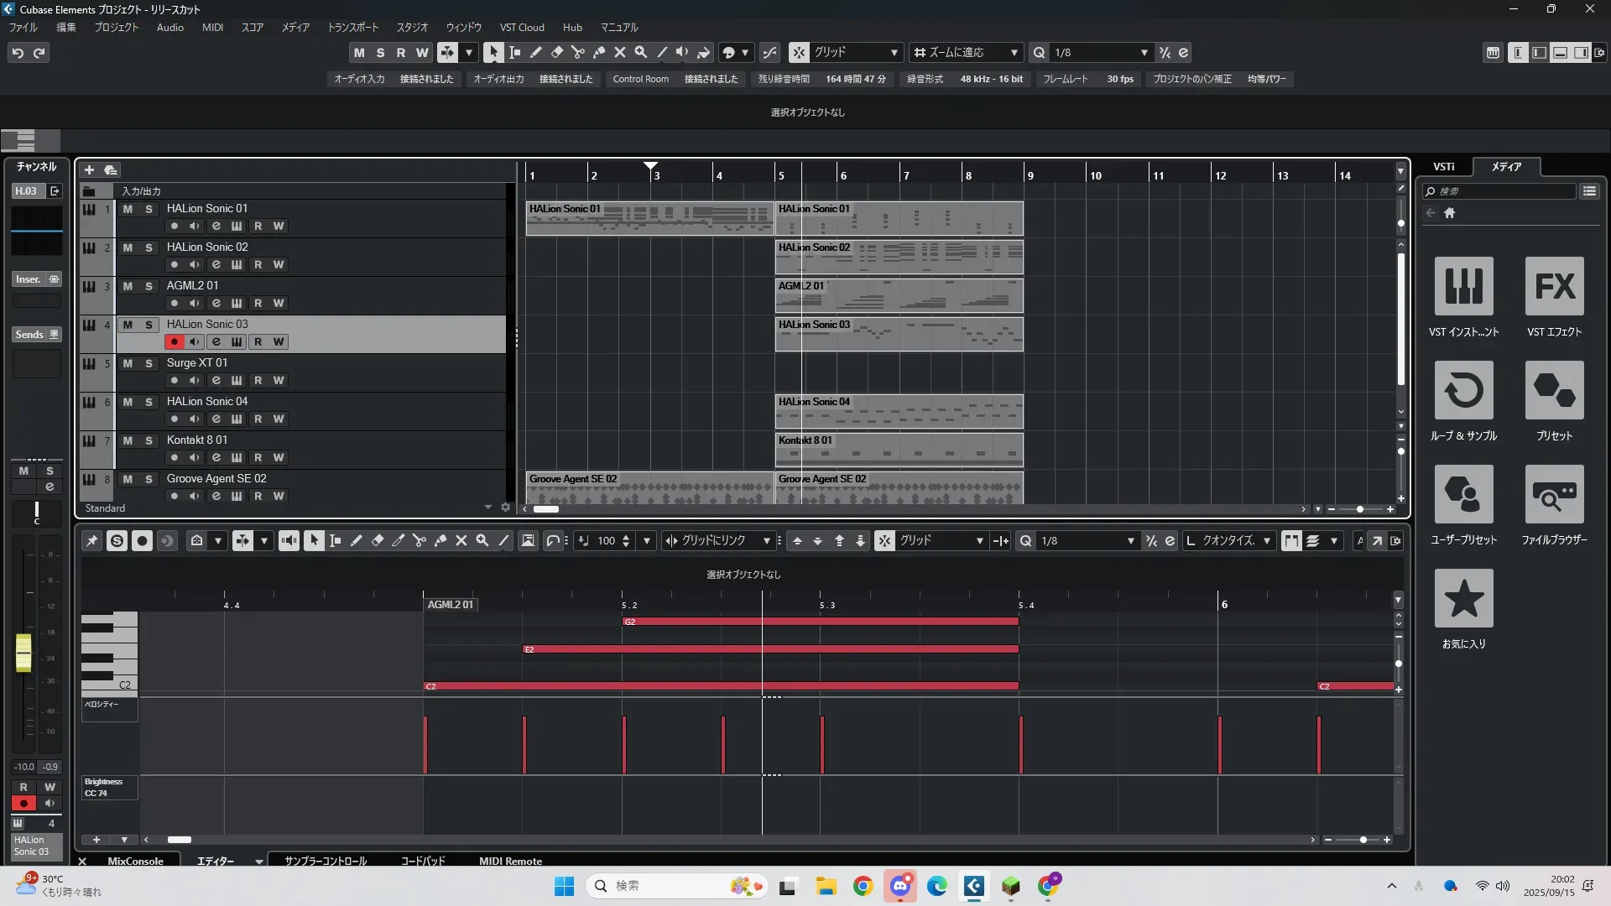Screen dimensions: 1611x906
Task: Select the Zoom tool in top toolbar
Action: tap(640, 52)
